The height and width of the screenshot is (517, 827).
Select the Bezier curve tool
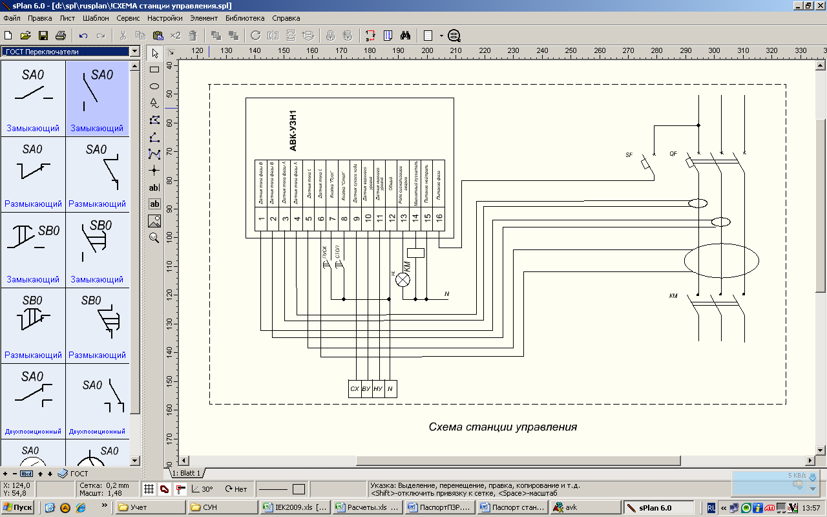pyautogui.click(x=154, y=154)
